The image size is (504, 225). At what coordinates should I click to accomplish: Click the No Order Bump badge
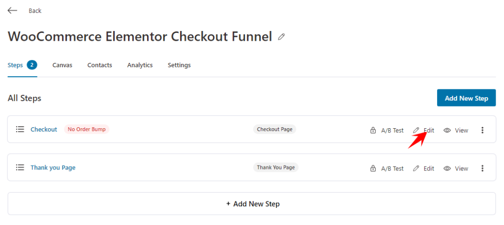click(87, 129)
